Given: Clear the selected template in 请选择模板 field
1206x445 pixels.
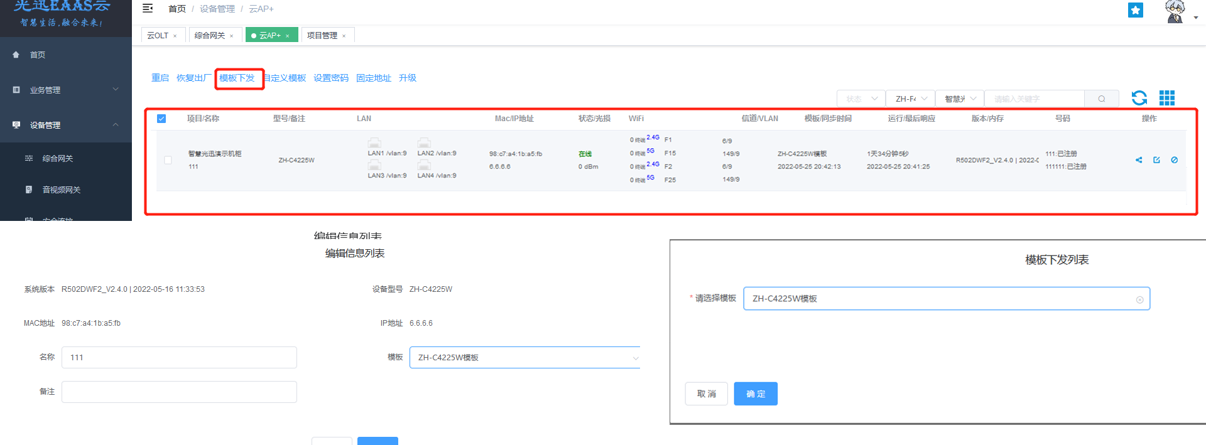Looking at the screenshot, I should click(x=1139, y=299).
